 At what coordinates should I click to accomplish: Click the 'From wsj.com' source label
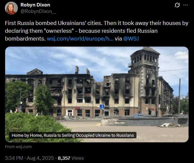(x=18, y=147)
